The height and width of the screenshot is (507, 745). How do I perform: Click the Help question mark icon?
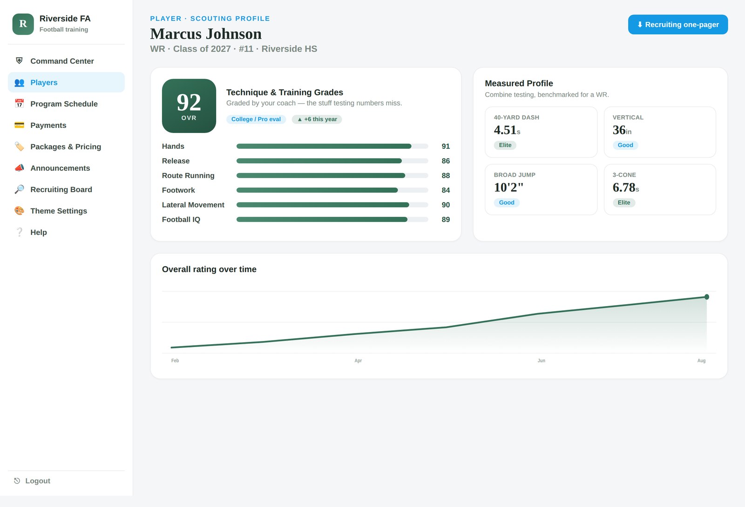coord(19,232)
